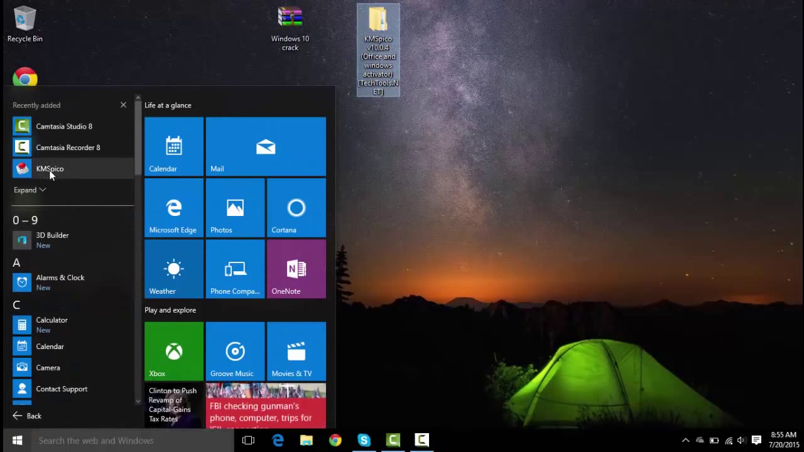Open the Microsoft Edge tile
The image size is (804, 452).
(x=174, y=208)
